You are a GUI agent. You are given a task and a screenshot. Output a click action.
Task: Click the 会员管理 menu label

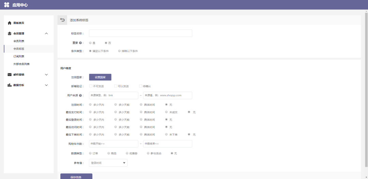click(19, 34)
